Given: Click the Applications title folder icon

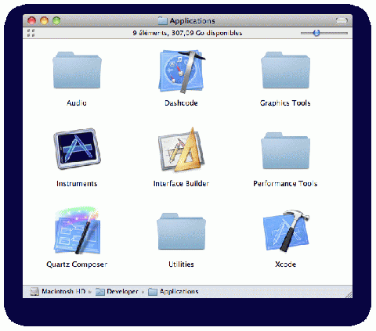Looking at the screenshot, I should 162,20.
